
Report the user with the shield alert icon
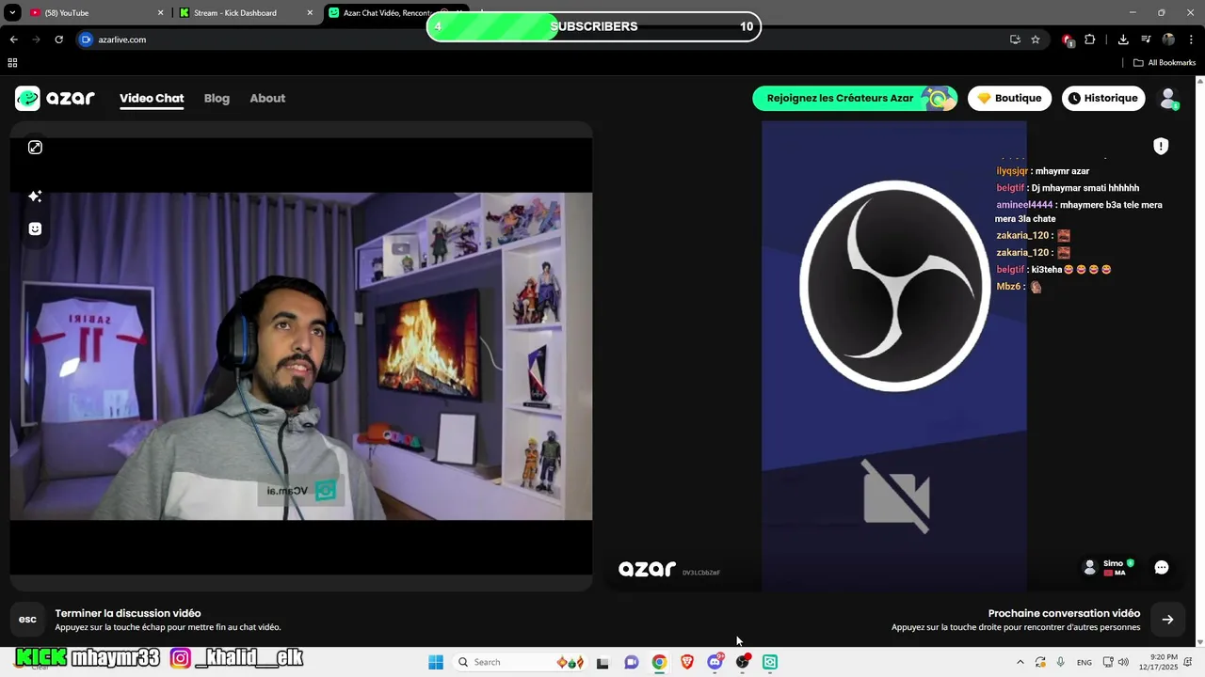click(x=1161, y=146)
